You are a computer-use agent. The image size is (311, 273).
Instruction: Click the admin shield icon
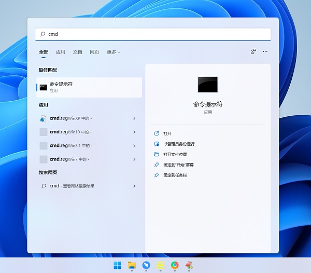click(157, 144)
